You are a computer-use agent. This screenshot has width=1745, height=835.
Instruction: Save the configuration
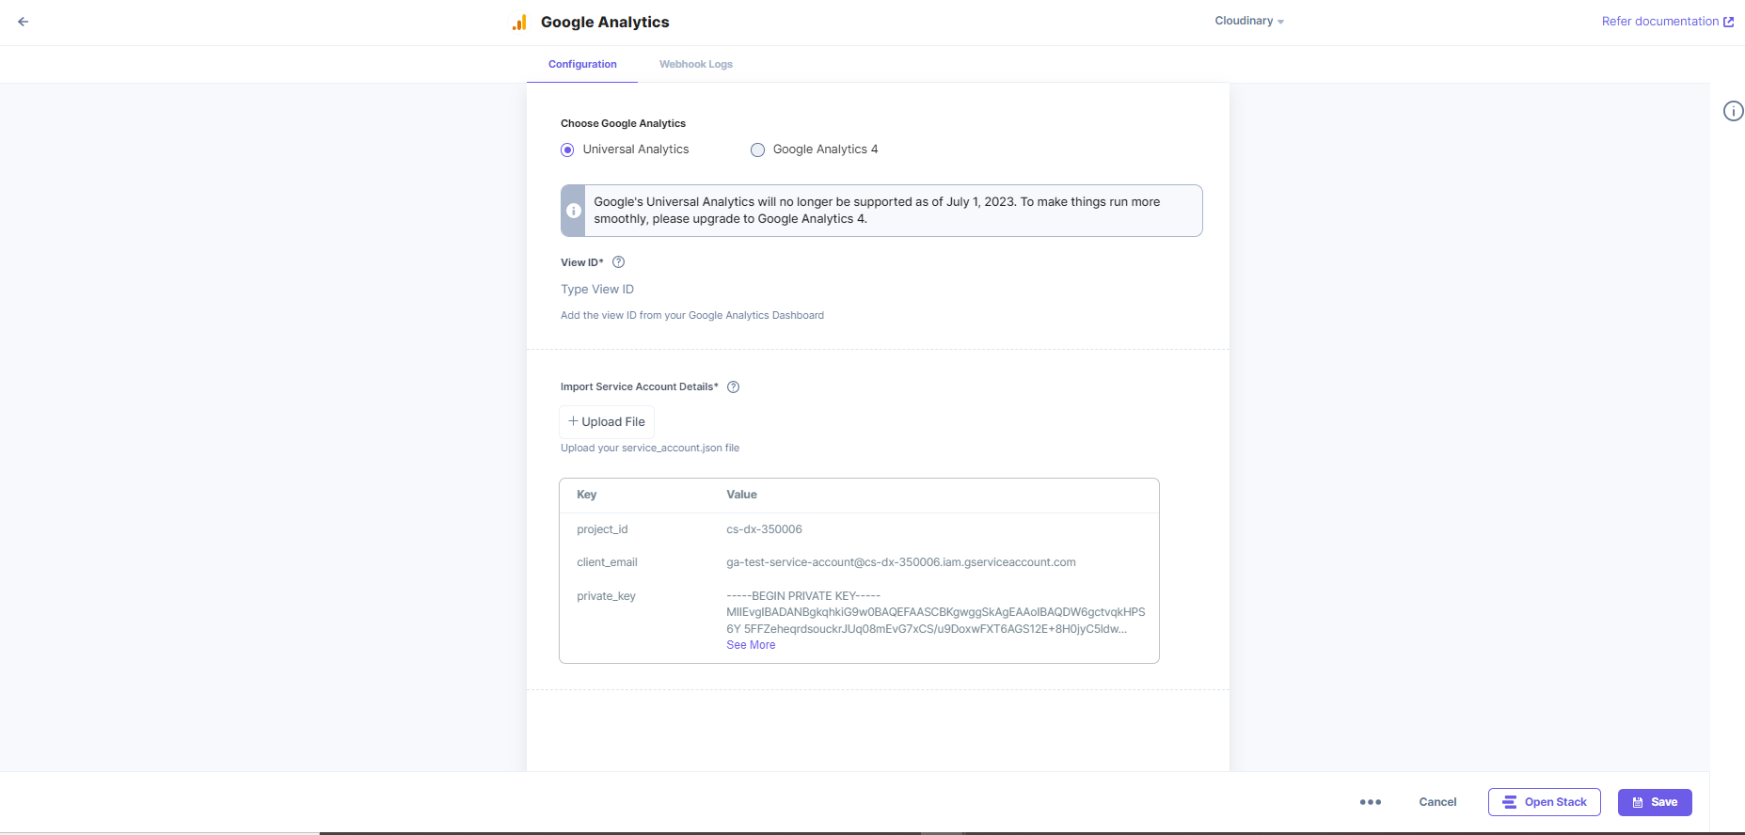1655,802
